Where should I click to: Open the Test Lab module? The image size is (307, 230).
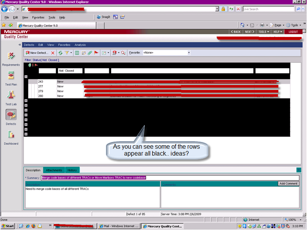click(x=11, y=97)
